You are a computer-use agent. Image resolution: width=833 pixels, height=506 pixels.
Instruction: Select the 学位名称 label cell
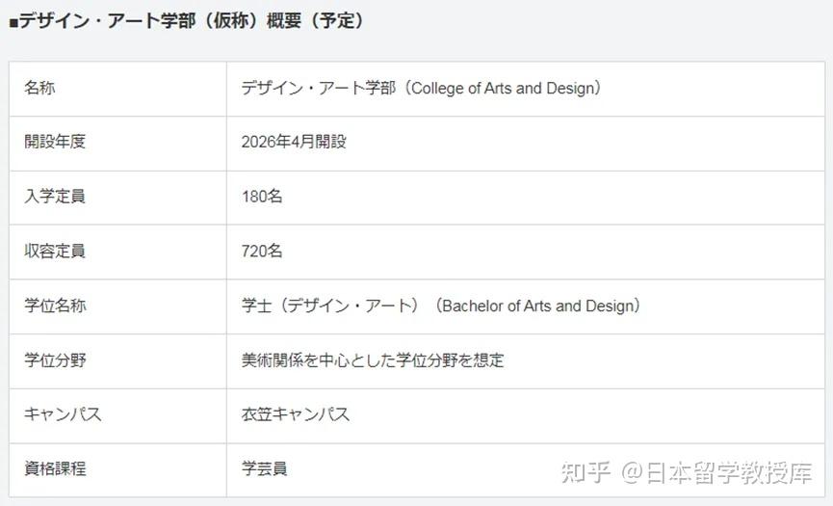(x=55, y=306)
